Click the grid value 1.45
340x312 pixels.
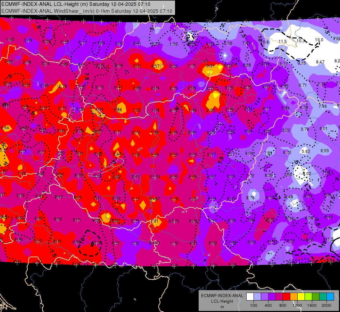click(x=10, y=40)
